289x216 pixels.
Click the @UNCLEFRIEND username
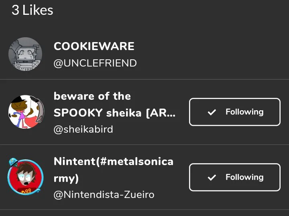point(95,63)
